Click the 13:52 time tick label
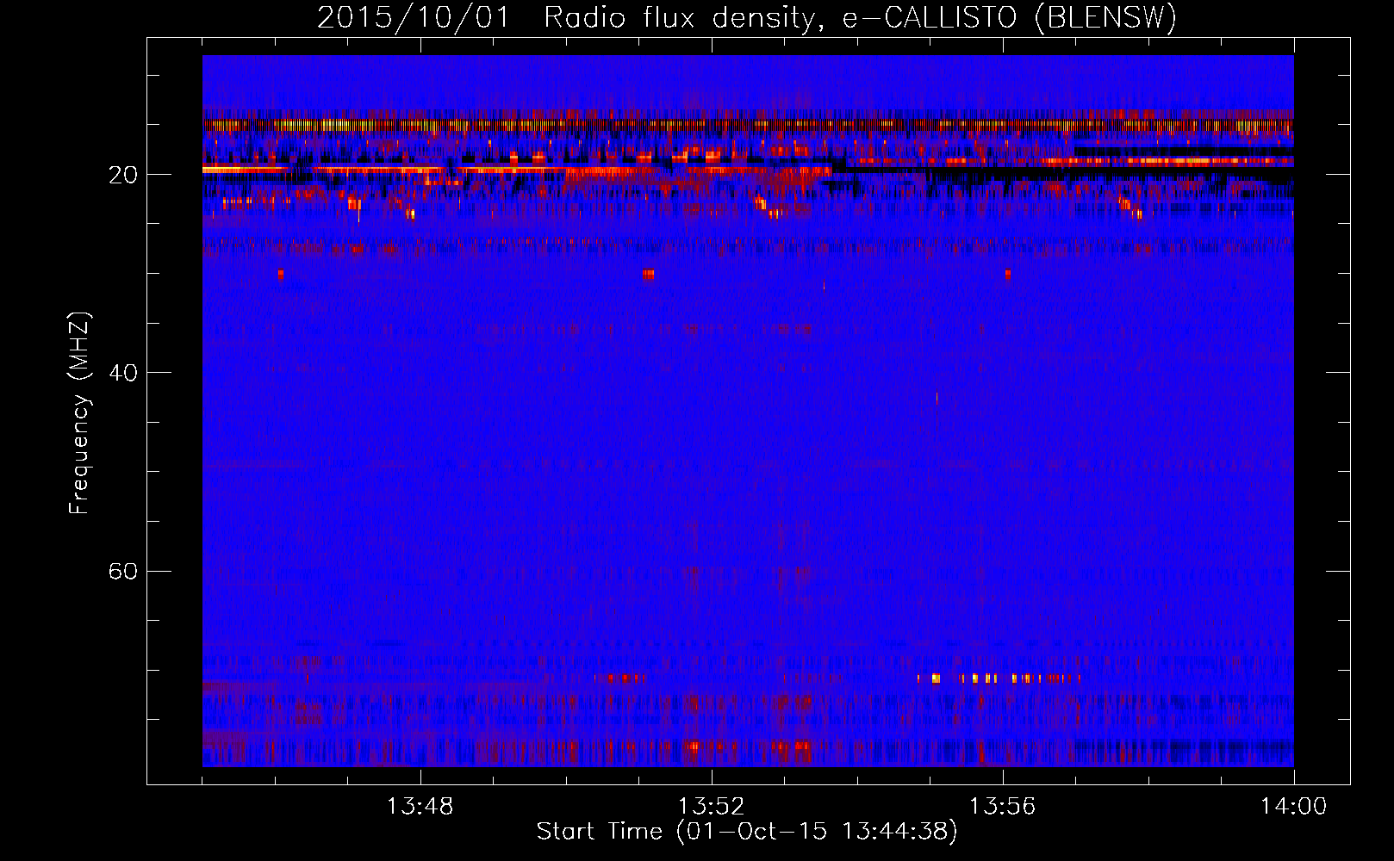Image resolution: width=1394 pixels, height=861 pixels. pyautogui.click(x=711, y=807)
